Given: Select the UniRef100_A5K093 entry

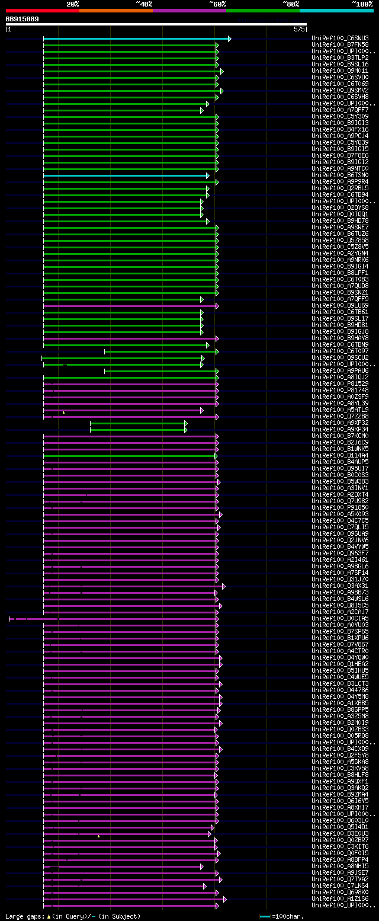Looking at the screenshot, I should click(340, 514).
